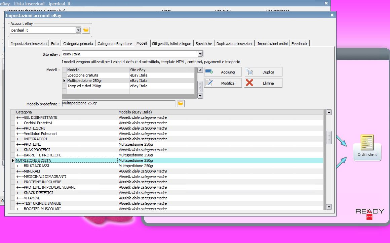Click model cell of VITAMINE row
This screenshot has height=243, width=390.
[221, 198]
